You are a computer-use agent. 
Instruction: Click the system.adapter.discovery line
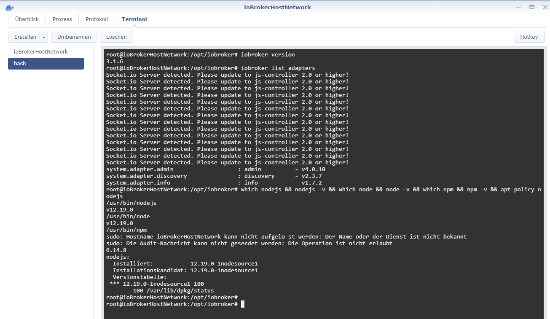(214, 176)
